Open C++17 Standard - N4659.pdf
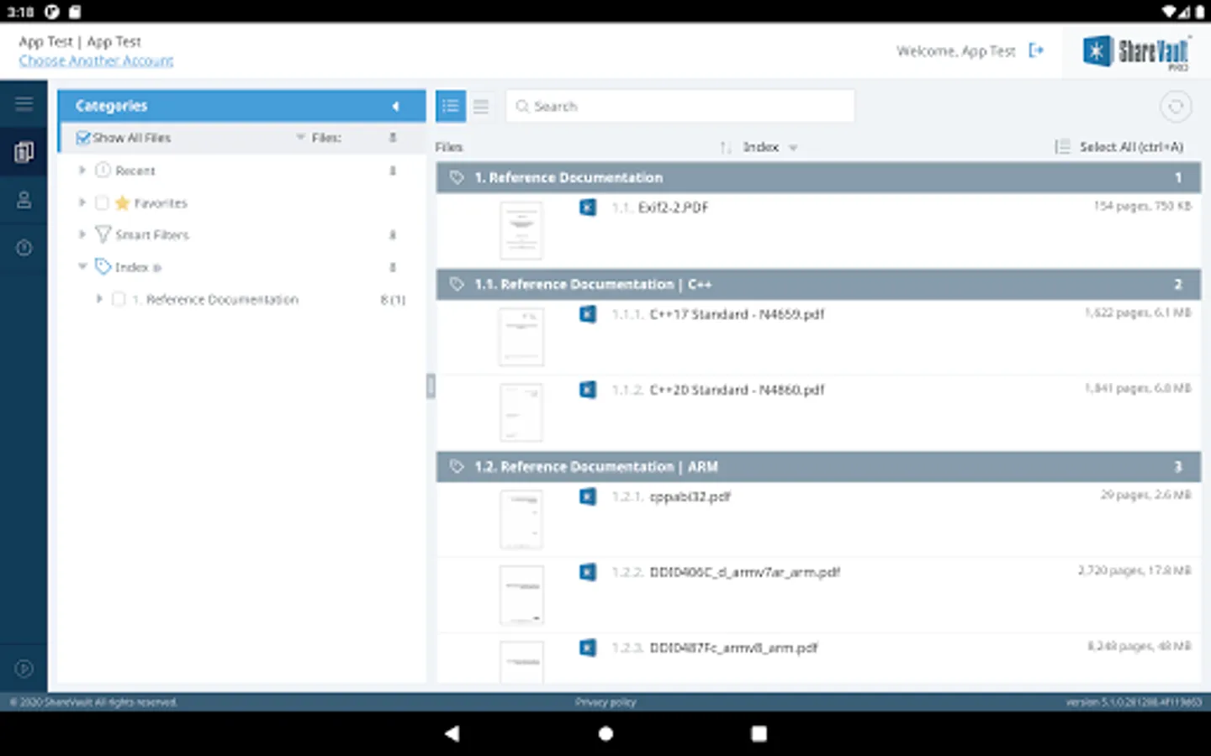This screenshot has height=756, width=1211. tap(737, 314)
